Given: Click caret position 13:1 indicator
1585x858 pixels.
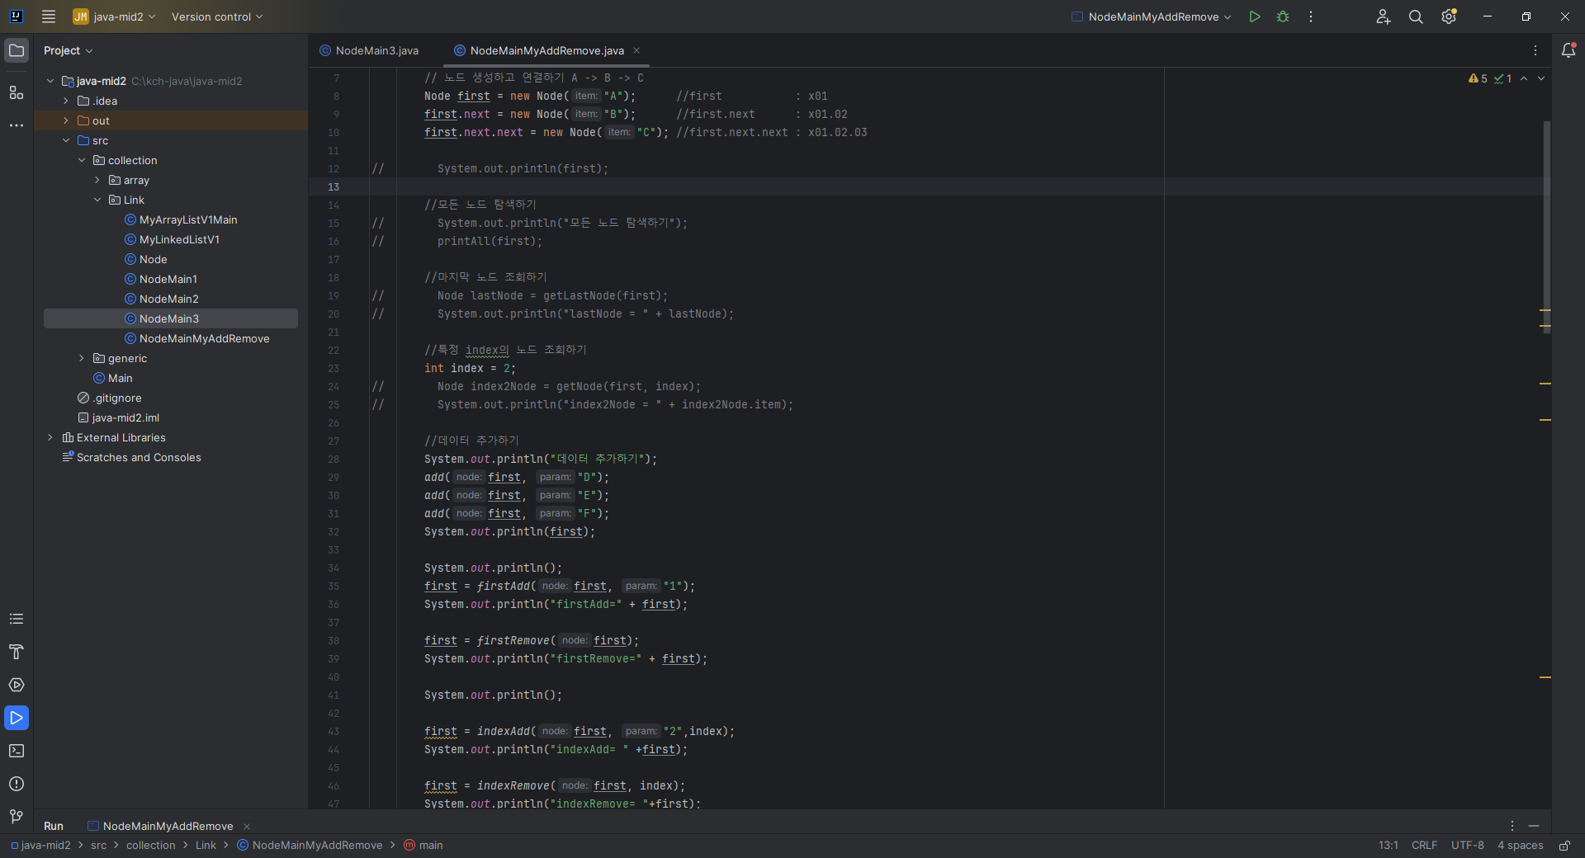Looking at the screenshot, I should pos(1388,846).
